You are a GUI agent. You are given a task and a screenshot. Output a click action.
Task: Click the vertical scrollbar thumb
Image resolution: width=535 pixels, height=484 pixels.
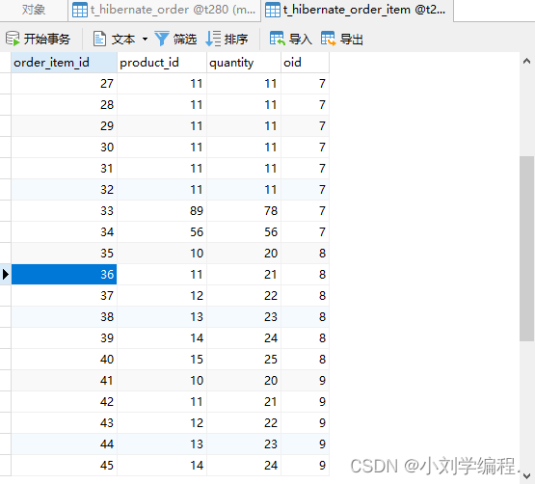point(527,249)
